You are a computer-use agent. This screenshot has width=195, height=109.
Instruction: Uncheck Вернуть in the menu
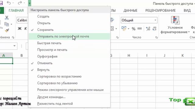click(x=69, y=70)
